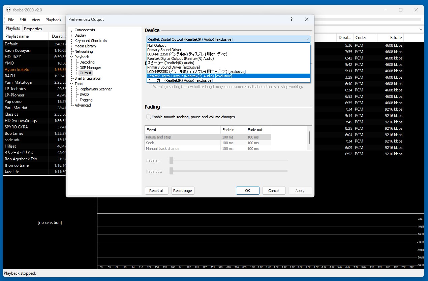
Task: Open the Edit menu
Action: tap(23, 20)
